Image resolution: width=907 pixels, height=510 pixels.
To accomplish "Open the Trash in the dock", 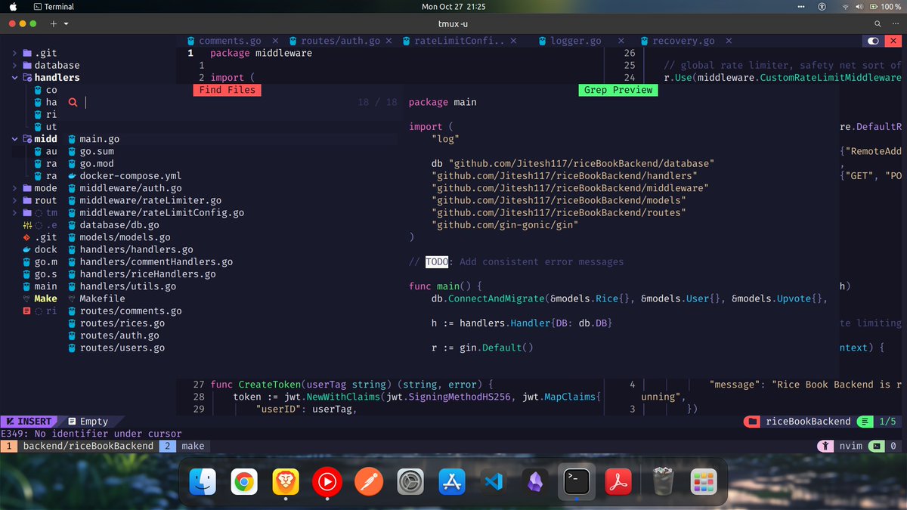I will [663, 481].
